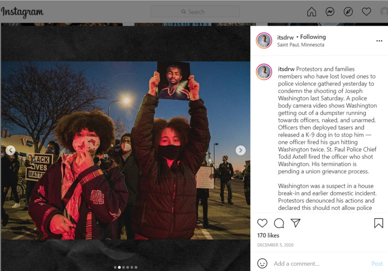Open activity notifications heart icon in header
This screenshot has height=271, width=388.
367,12
